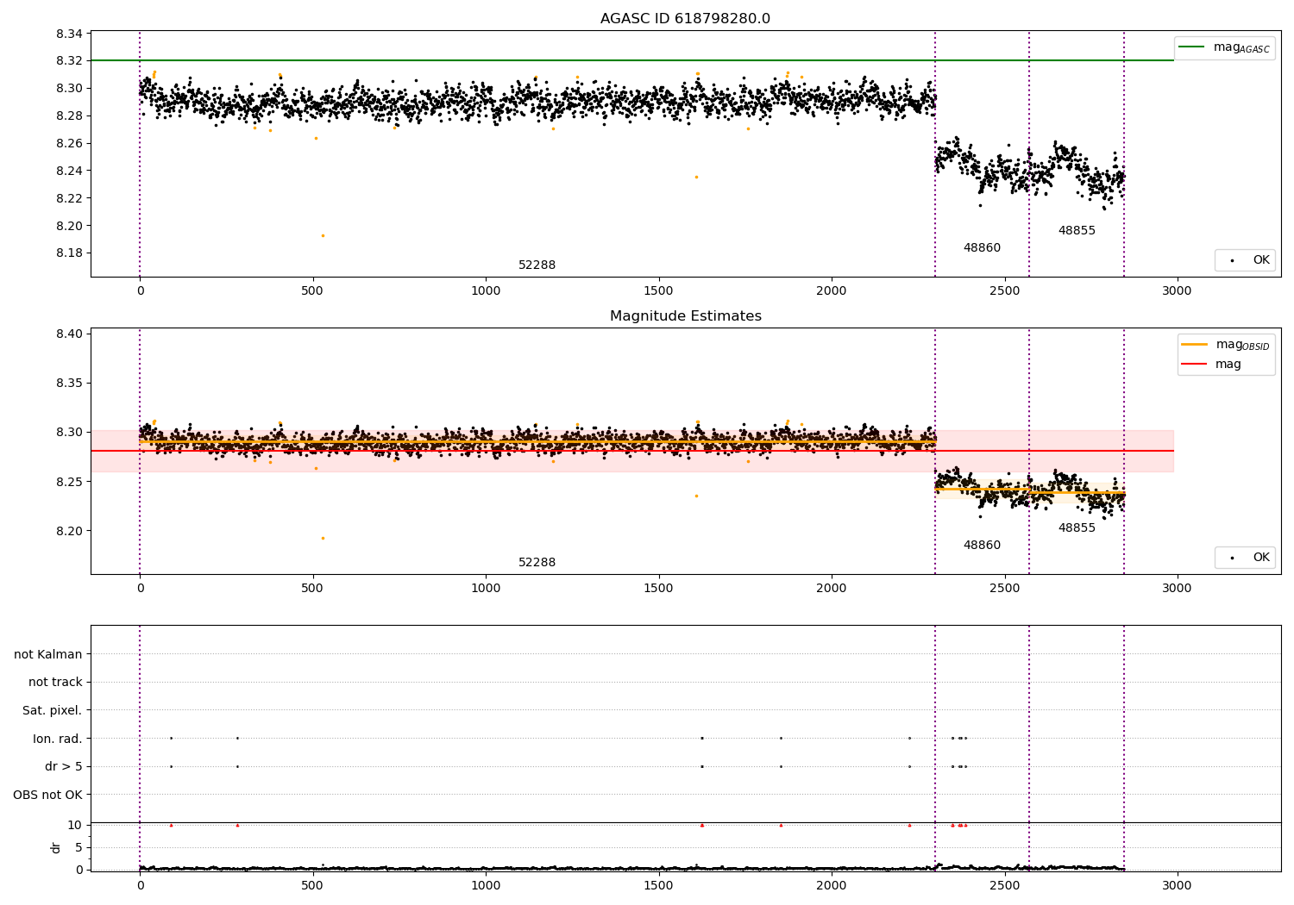Click the '48860' obsid label in the top plot
This screenshot has height=905, width=1294.
(982, 248)
